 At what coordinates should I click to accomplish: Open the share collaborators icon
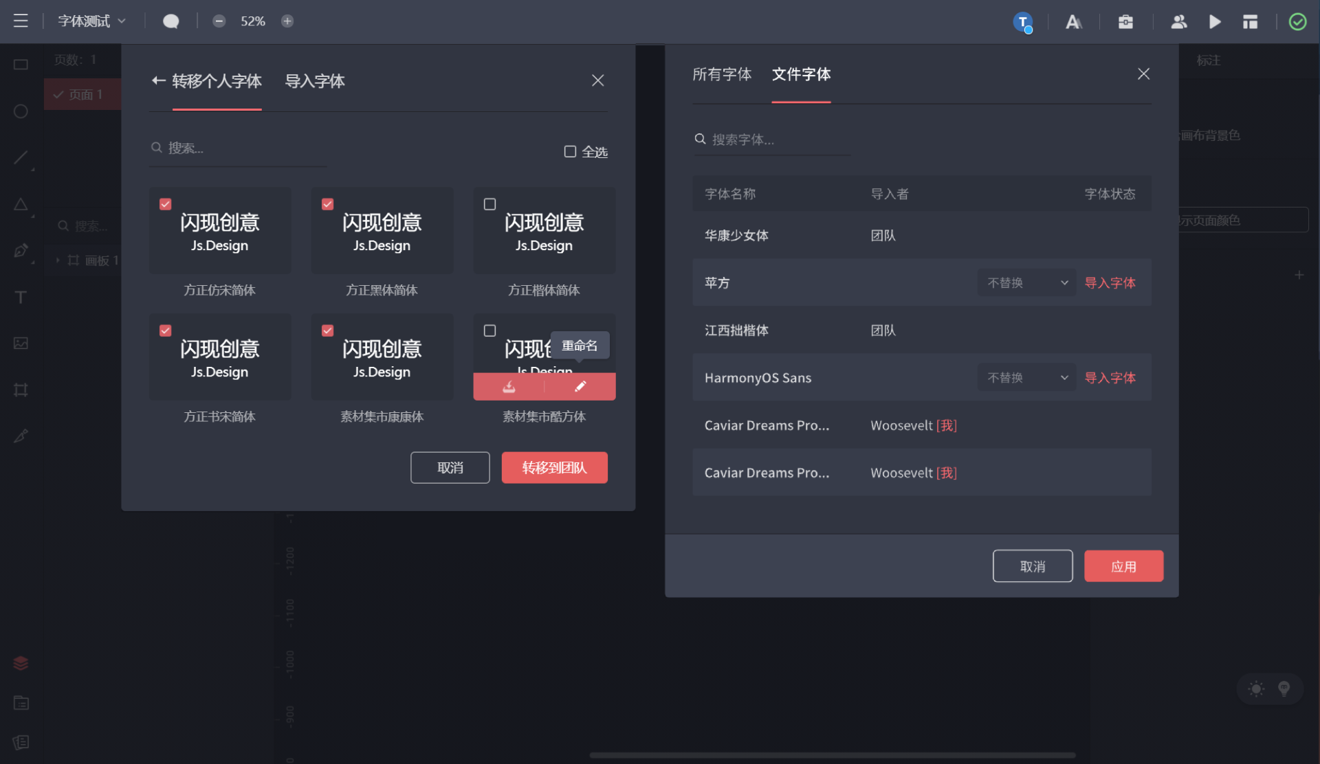[x=1178, y=22]
